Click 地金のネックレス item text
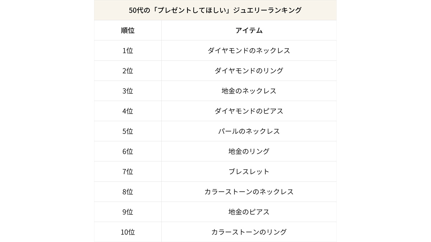Viewport: 431px width, 242px height. click(x=249, y=91)
